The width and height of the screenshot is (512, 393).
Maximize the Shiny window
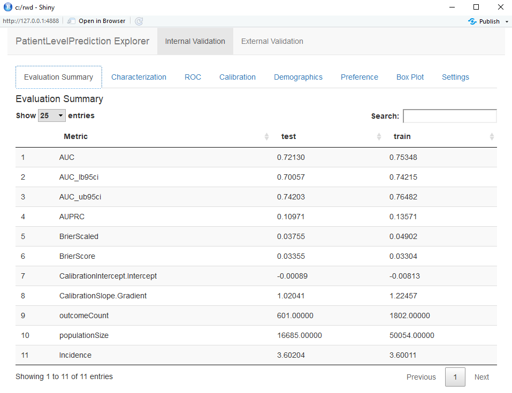coord(476,7)
